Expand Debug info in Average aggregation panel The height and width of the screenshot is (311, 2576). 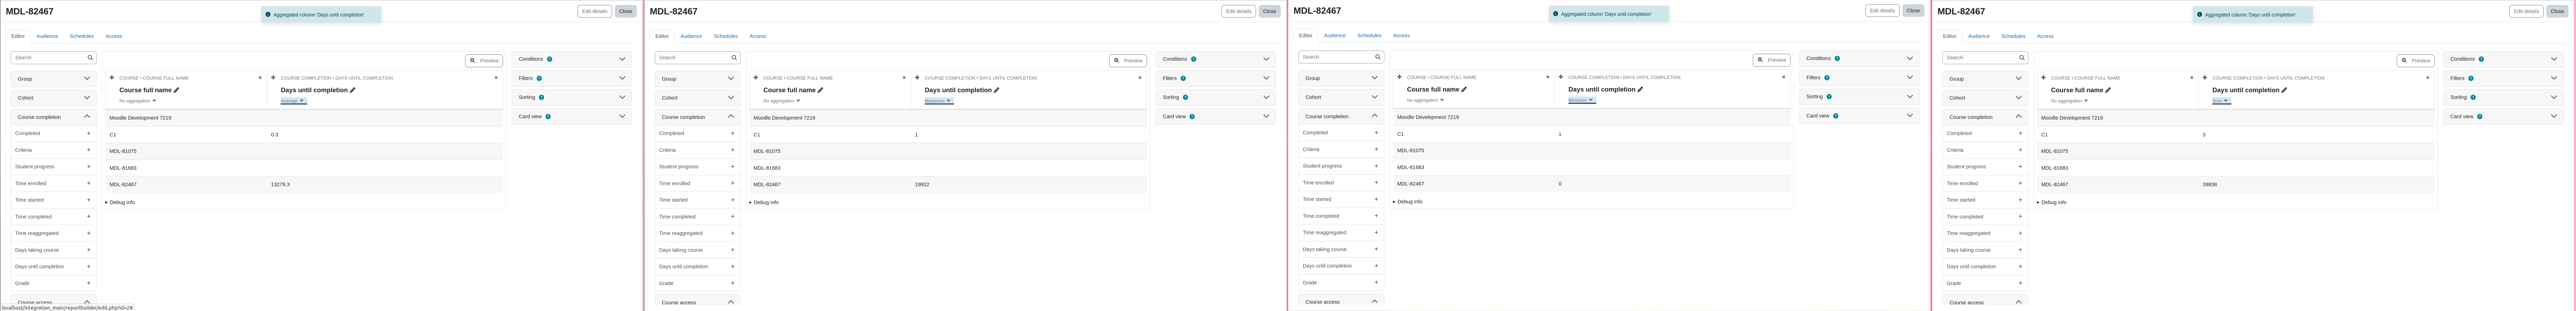pos(120,202)
